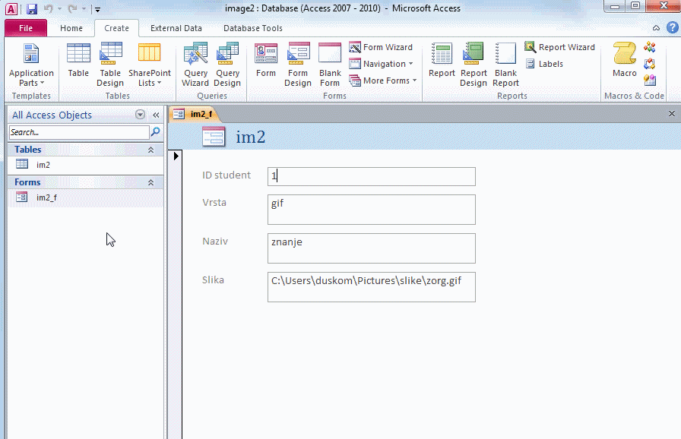
Task: Click the Naziv text field
Action: (371, 248)
